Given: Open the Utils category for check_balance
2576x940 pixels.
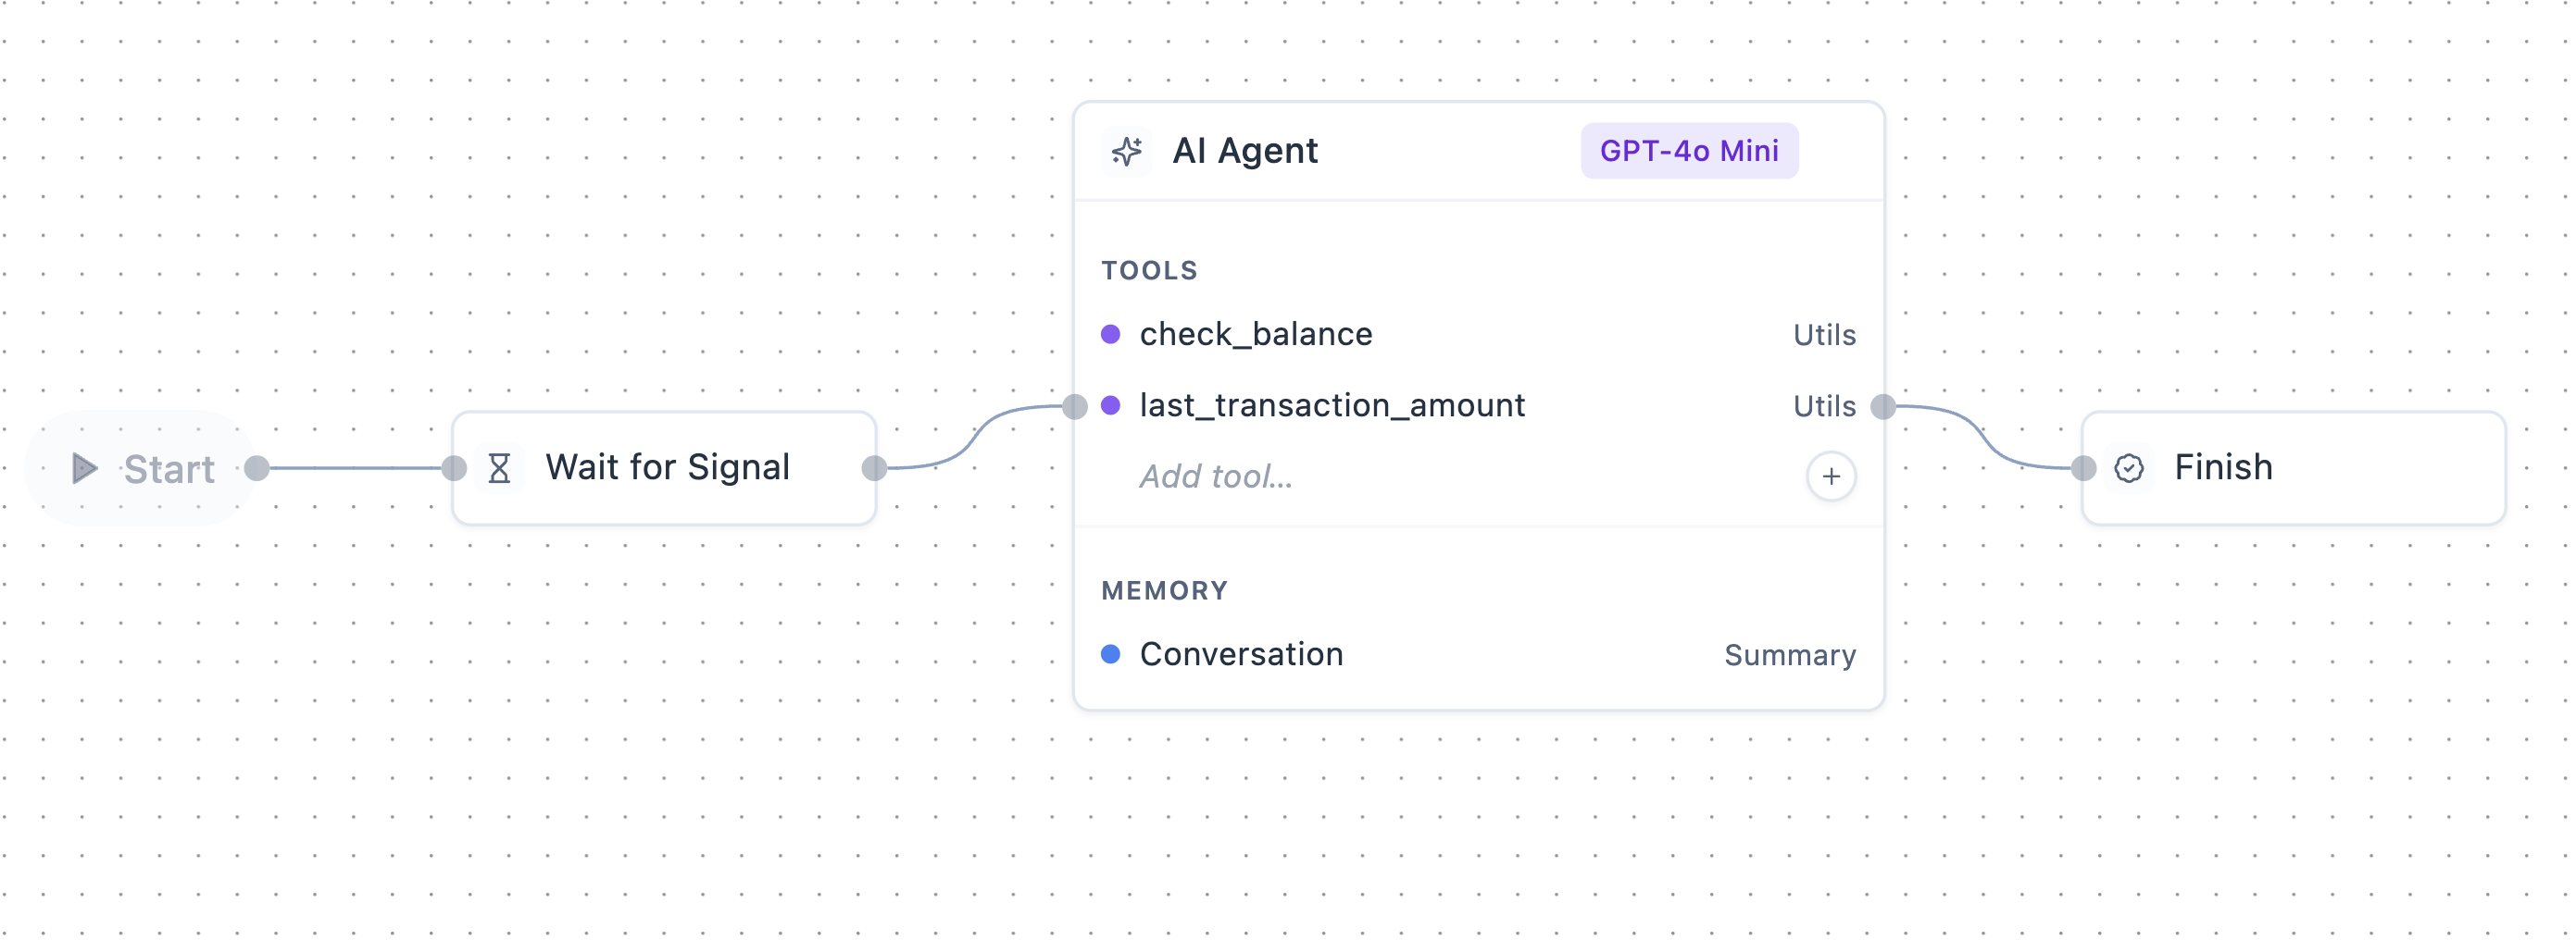Looking at the screenshot, I should tap(1824, 334).
